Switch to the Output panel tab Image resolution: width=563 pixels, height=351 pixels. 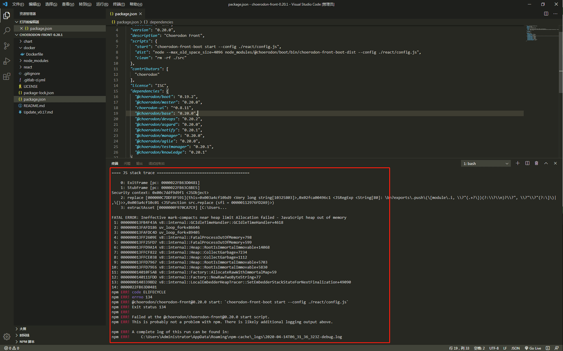pos(139,163)
